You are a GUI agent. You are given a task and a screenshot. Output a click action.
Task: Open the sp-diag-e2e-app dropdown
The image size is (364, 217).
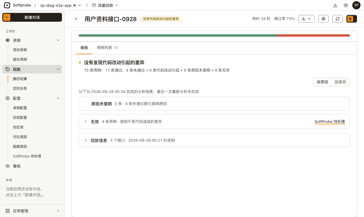click(61, 5)
